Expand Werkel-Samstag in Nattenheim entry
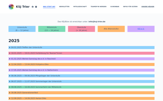Image resolution: width=163 pixels, height=101 pixels. (x=81, y=70)
